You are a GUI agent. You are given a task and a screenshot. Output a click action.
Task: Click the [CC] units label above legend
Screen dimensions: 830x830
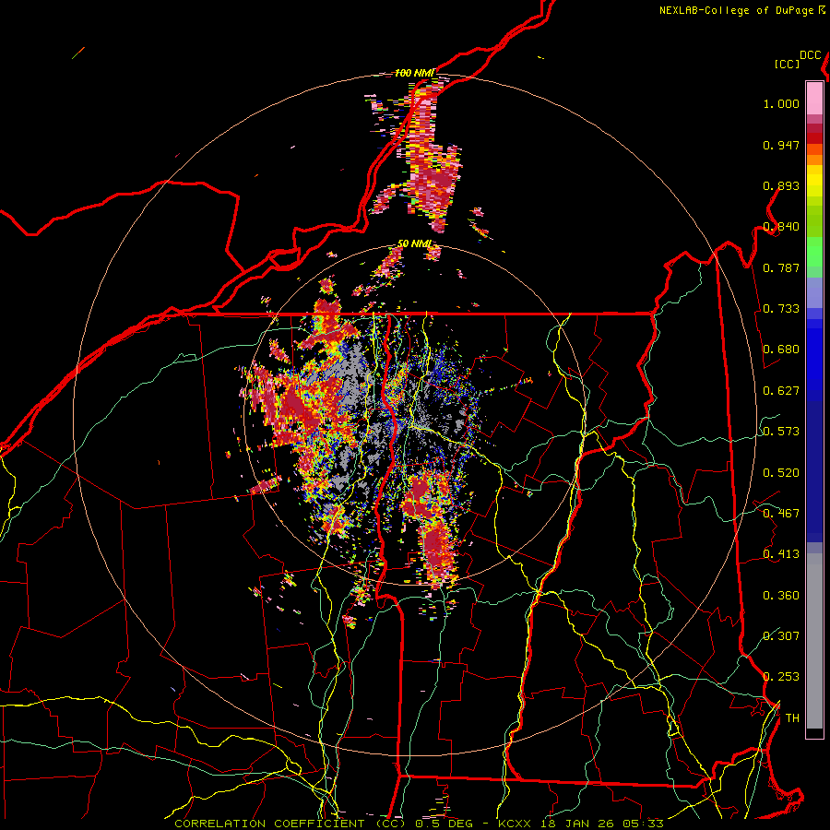coord(788,64)
